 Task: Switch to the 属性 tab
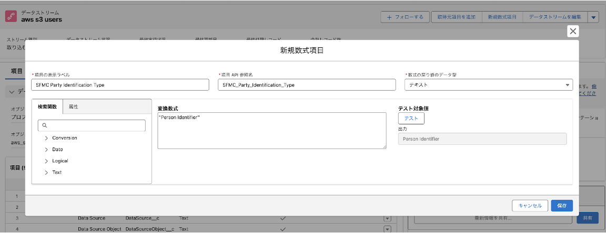click(x=74, y=107)
